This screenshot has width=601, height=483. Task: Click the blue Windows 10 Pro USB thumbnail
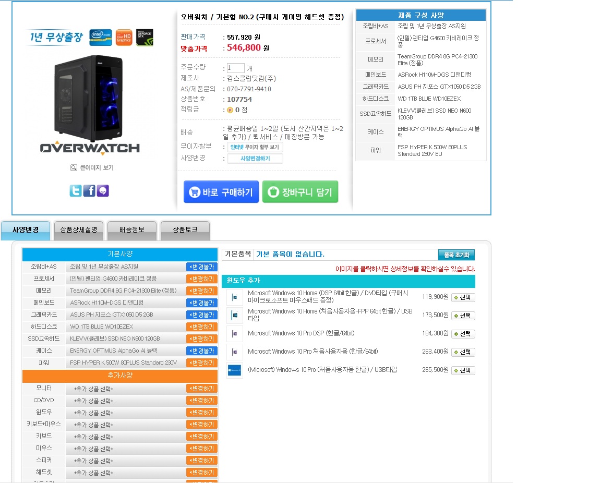coord(235,370)
